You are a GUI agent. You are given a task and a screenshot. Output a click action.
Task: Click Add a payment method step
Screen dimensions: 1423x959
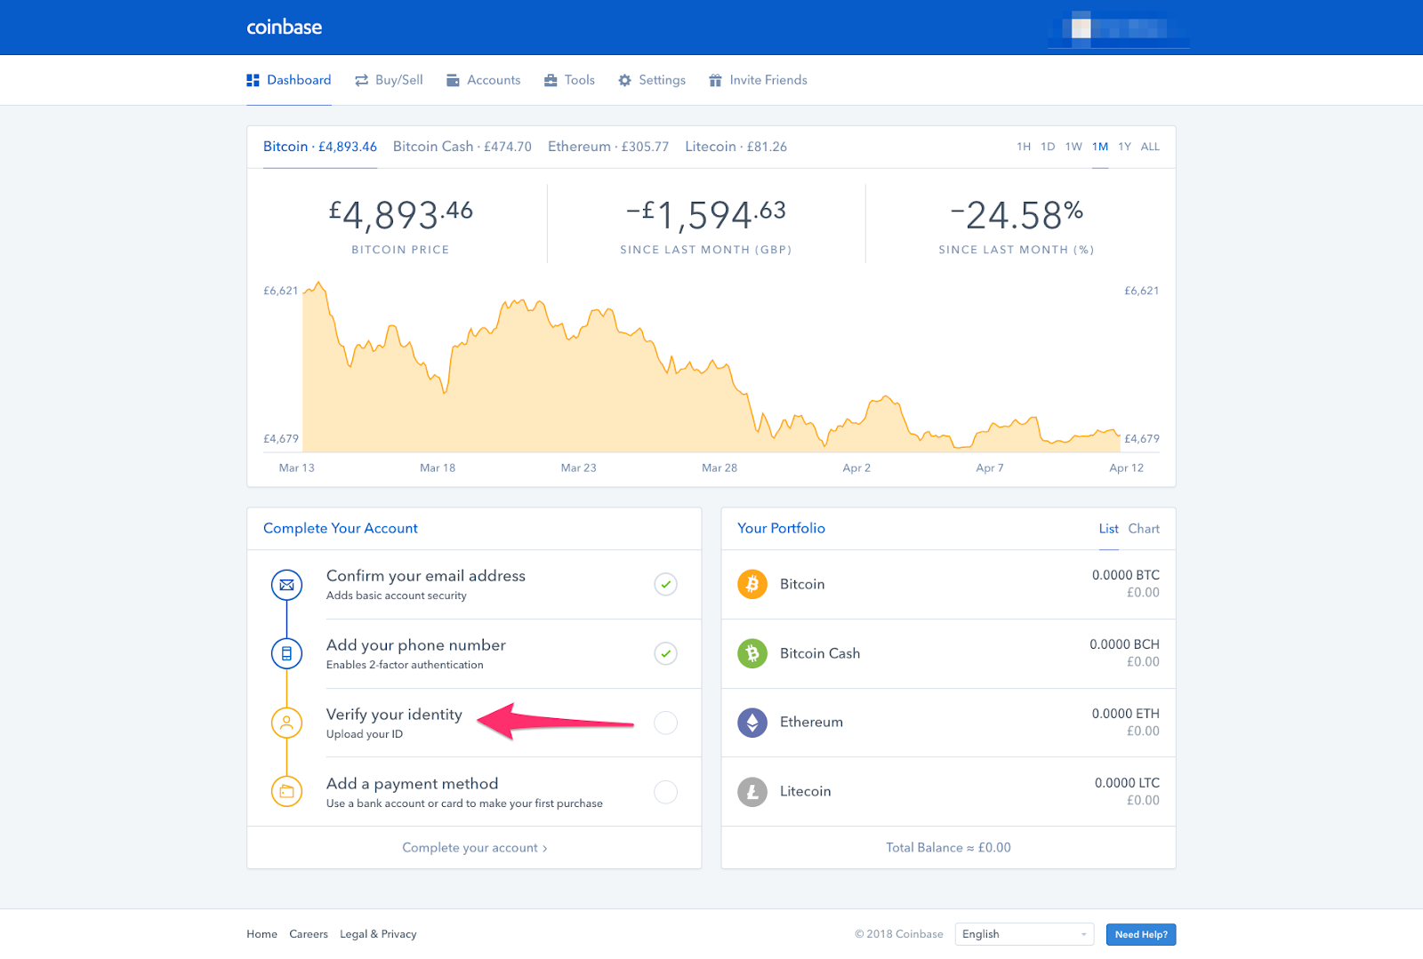point(474,791)
